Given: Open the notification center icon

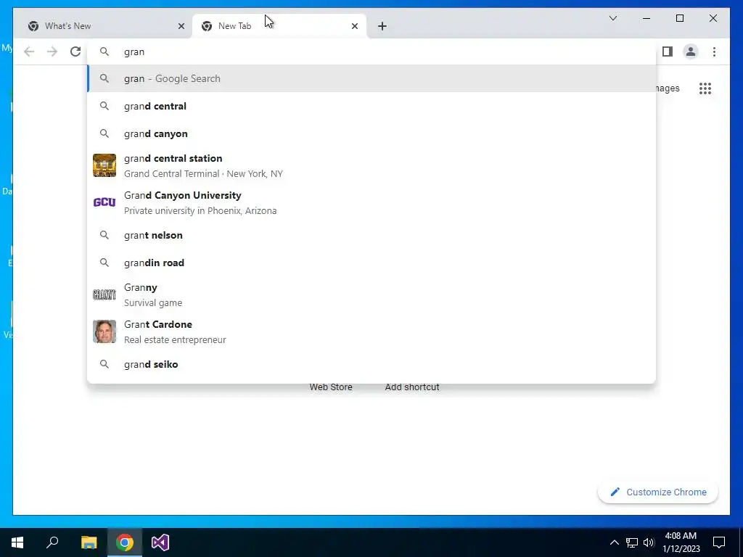Looking at the screenshot, I should coord(719,542).
